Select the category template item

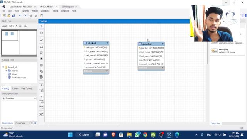click(x=227, y=51)
